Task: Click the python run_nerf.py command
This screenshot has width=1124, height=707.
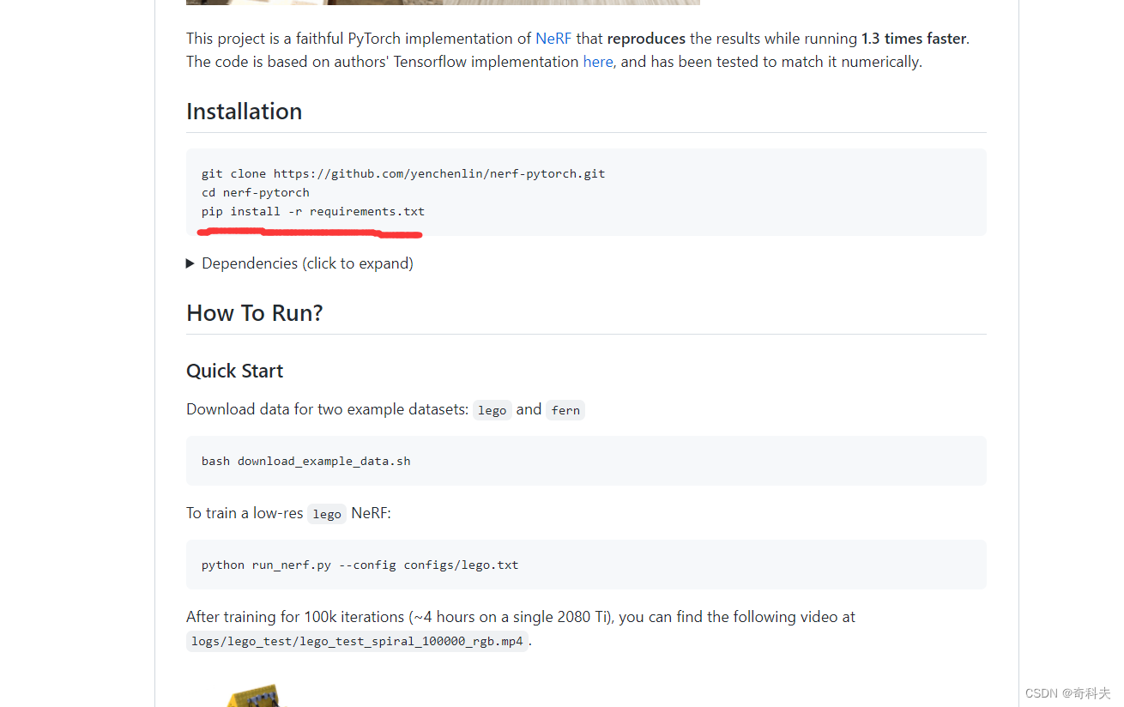Action: tap(360, 565)
